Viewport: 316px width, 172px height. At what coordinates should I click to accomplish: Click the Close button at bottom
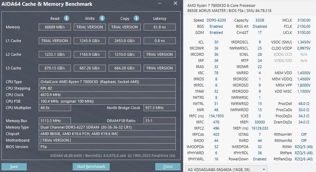pyautogui.click(x=168, y=167)
